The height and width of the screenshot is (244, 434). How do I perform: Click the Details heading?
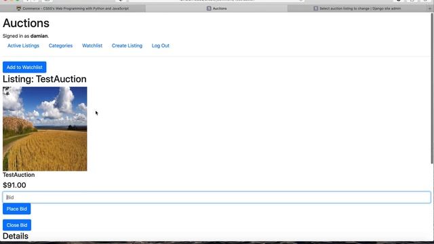tap(16, 236)
